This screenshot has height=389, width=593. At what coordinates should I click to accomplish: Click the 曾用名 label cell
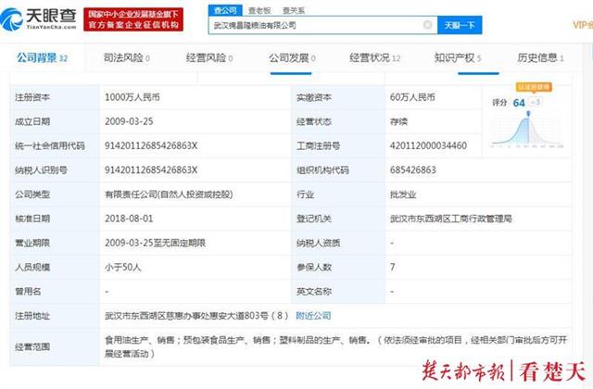tap(55, 292)
